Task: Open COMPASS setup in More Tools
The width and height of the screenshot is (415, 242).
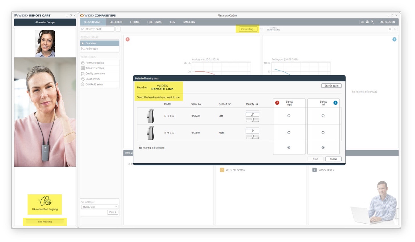Action: pos(100,84)
